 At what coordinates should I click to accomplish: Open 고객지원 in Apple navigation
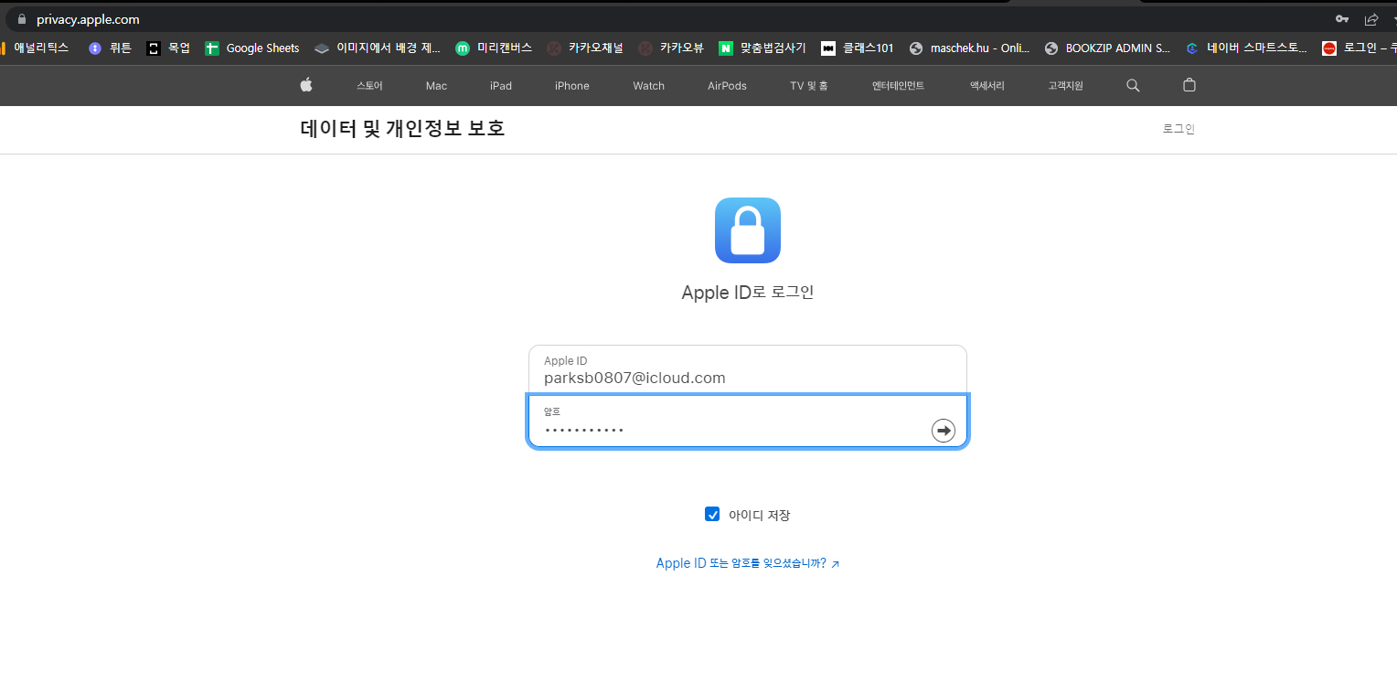click(1066, 86)
